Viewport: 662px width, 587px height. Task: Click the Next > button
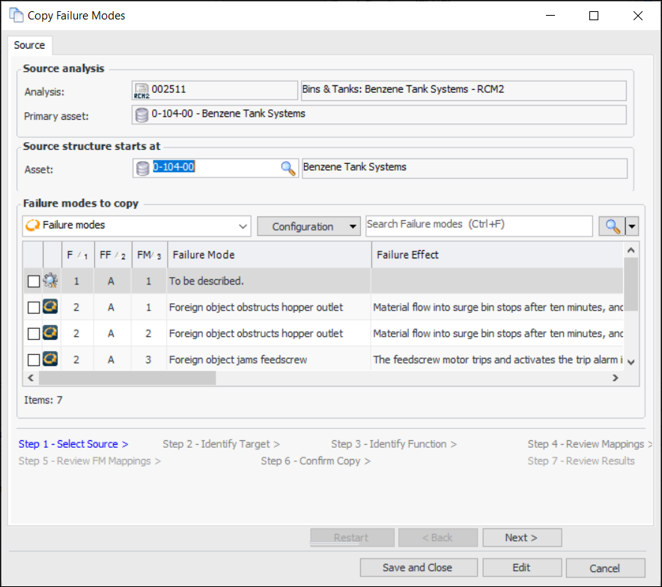pos(521,538)
